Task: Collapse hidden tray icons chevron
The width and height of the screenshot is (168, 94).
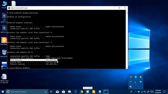Action: tap(136, 92)
